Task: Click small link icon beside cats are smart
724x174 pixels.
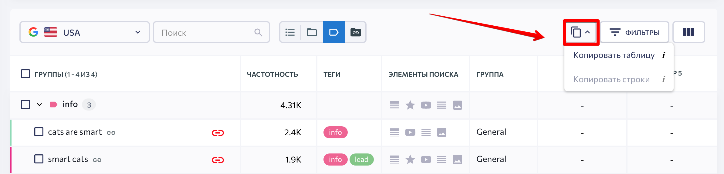Action: click(111, 133)
